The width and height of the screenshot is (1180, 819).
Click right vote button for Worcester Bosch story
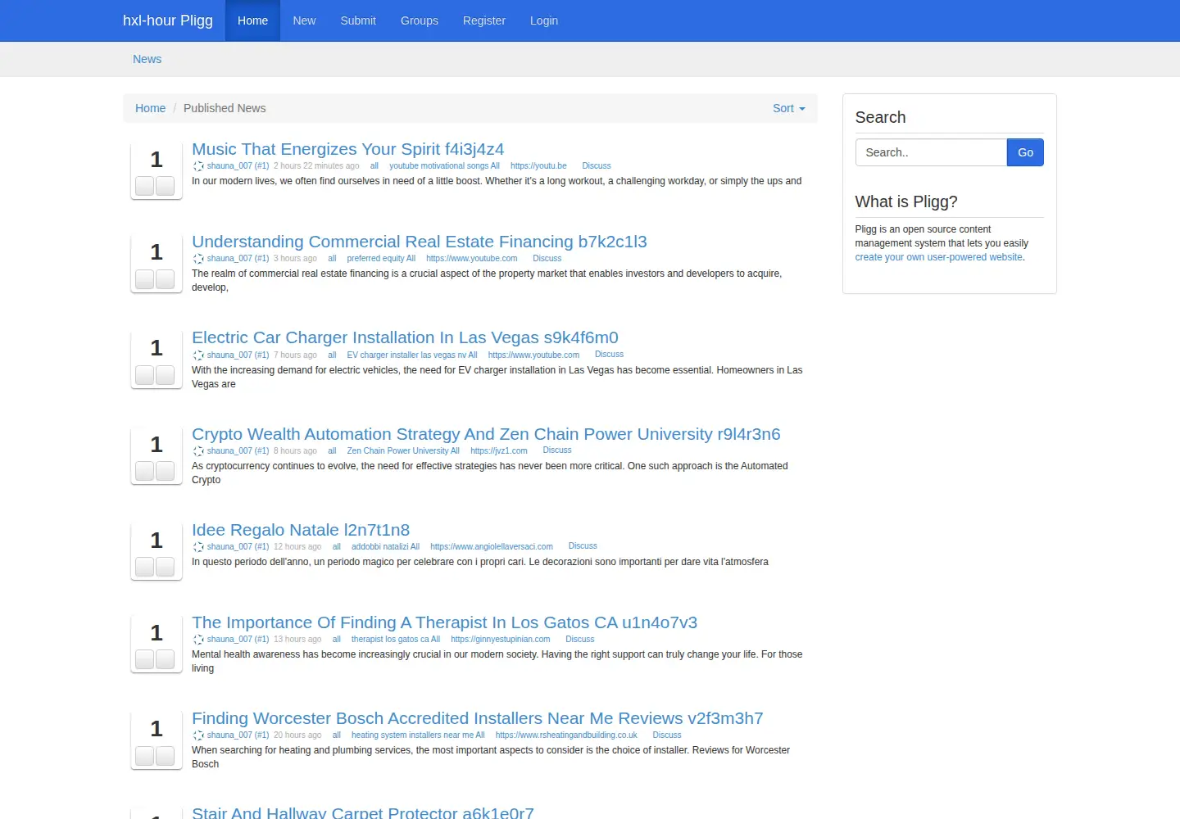tap(165, 755)
